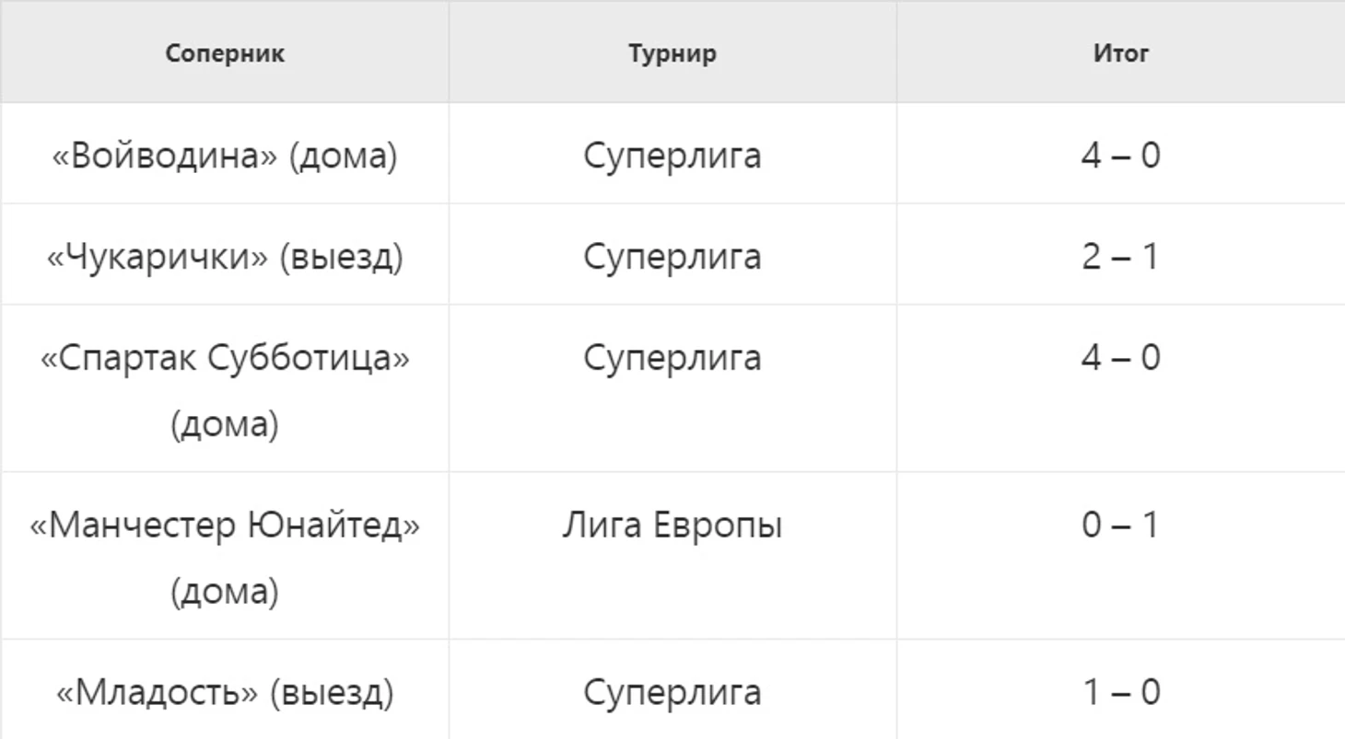Screen dimensions: 1345x739
Task: Select the «Чукарички» (выезд) cell
Action: point(225,254)
